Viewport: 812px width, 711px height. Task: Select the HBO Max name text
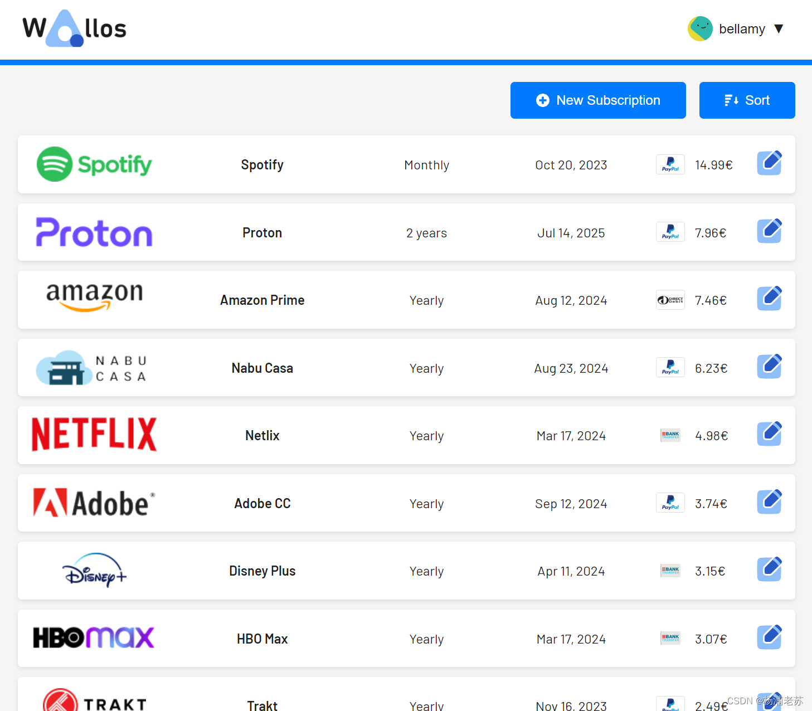click(262, 639)
